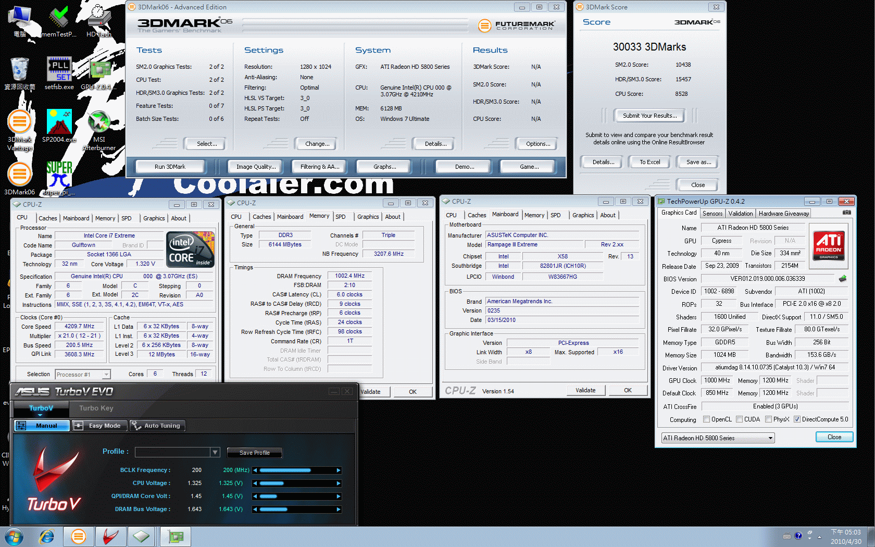Viewport: 875px width, 547px height.
Task: Increase CPU Voltage with the right arrow
Action: tap(339, 483)
